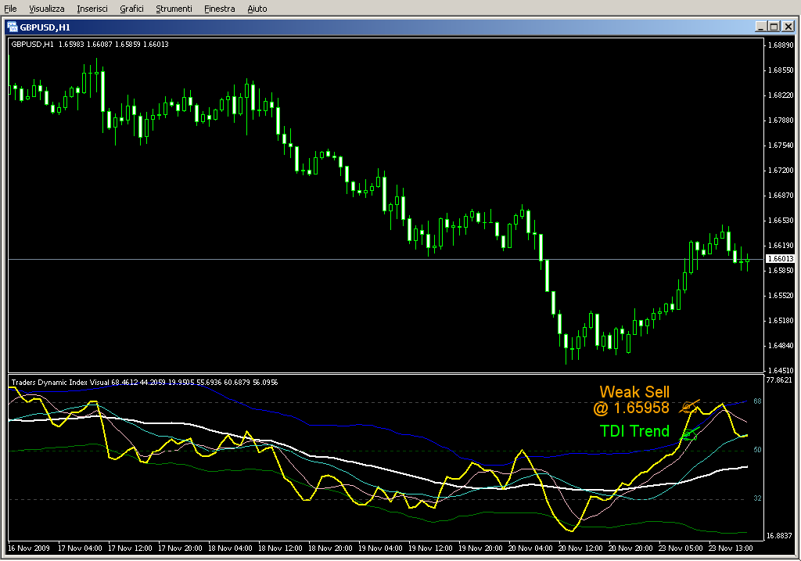801x561 pixels.
Task: Click the indicator level 68 label
Action: (x=757, y=401)
